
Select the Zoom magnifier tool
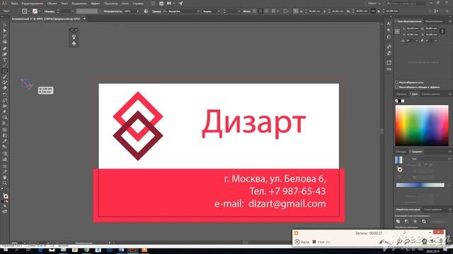tap(5, 183)
